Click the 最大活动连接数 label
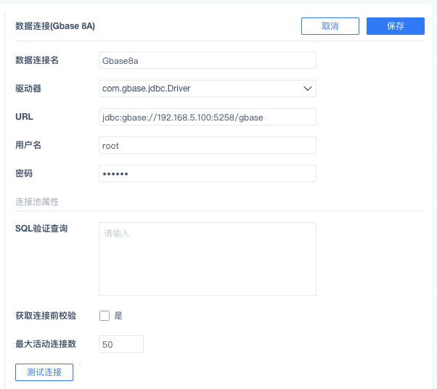 point(46,344)
